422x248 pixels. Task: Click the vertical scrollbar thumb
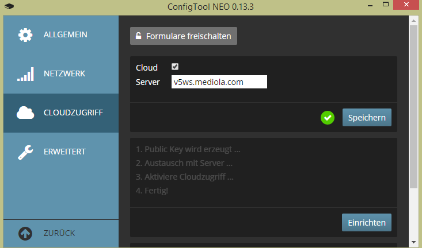414,107
